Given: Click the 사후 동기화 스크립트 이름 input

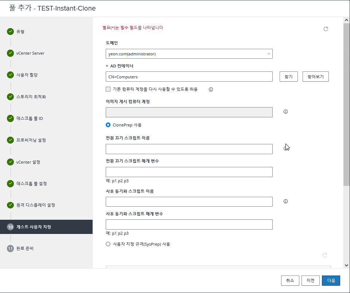Looking at the screenshot, I should (189, 202).
